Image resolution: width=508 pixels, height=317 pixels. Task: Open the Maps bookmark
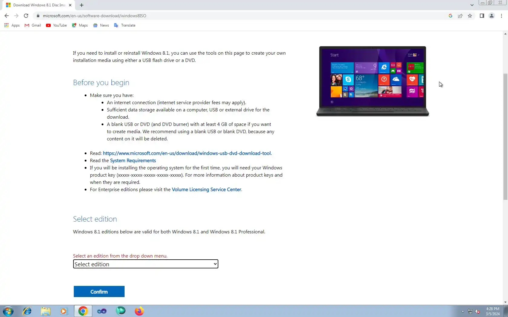pos(80,25)
